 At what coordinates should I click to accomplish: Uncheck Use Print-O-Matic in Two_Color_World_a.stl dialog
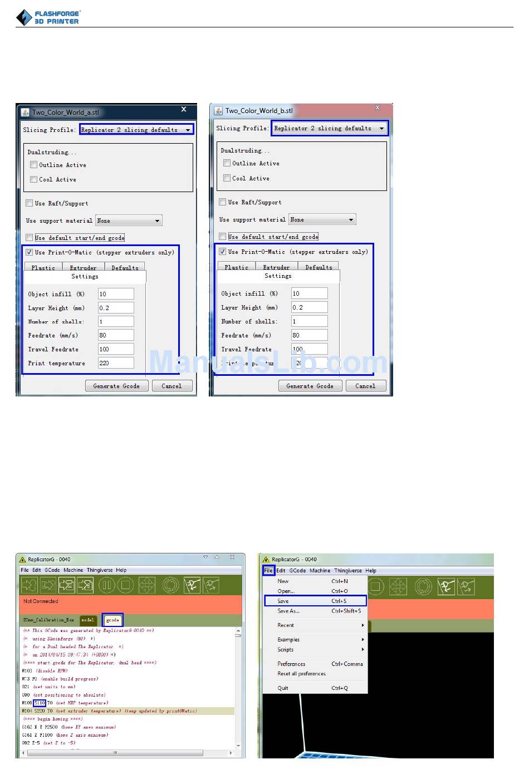(x=30, y=252)
